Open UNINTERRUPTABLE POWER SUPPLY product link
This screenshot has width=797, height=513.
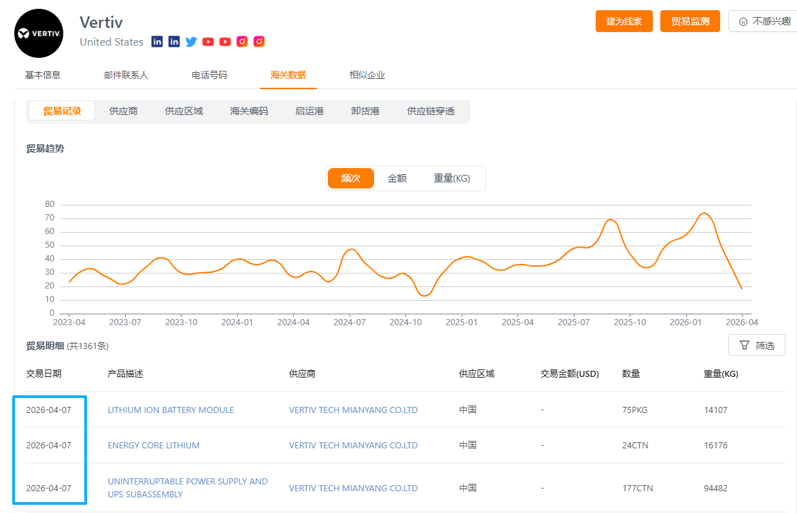[188, 488]
